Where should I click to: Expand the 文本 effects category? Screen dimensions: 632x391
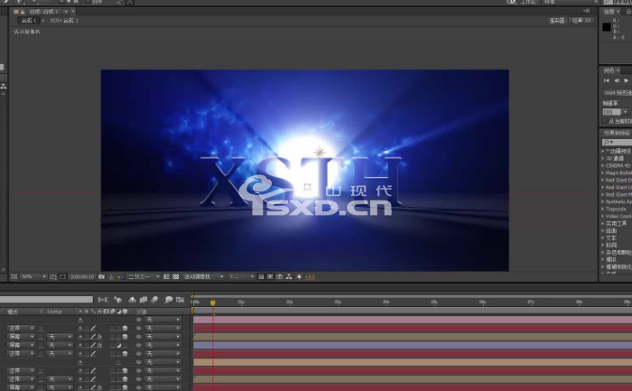(603, 237)
